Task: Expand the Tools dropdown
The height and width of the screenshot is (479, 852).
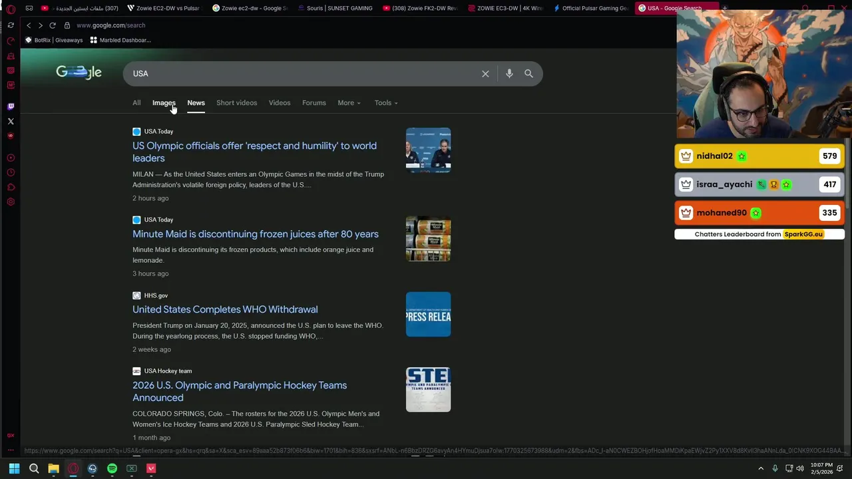Action: (386, 103)
